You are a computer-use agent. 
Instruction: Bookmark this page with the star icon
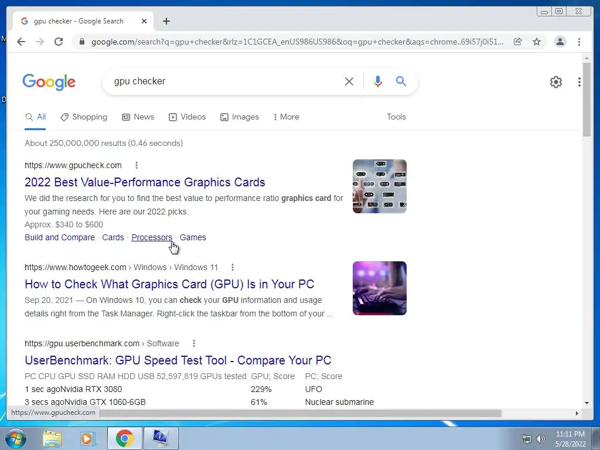[x=537, y=42]
